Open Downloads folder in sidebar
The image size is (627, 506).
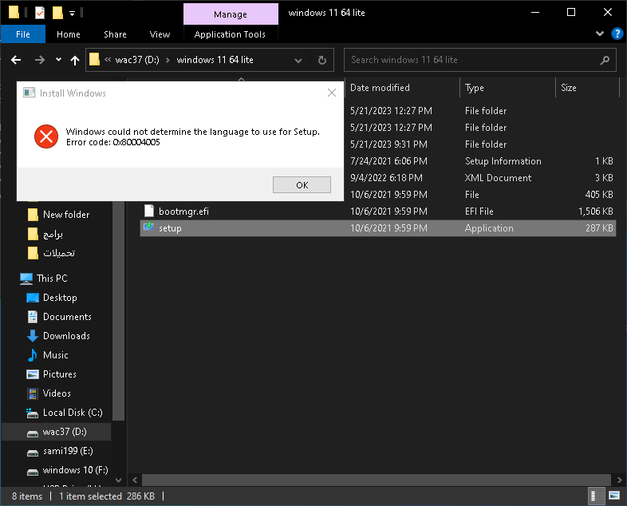[66, 335]
